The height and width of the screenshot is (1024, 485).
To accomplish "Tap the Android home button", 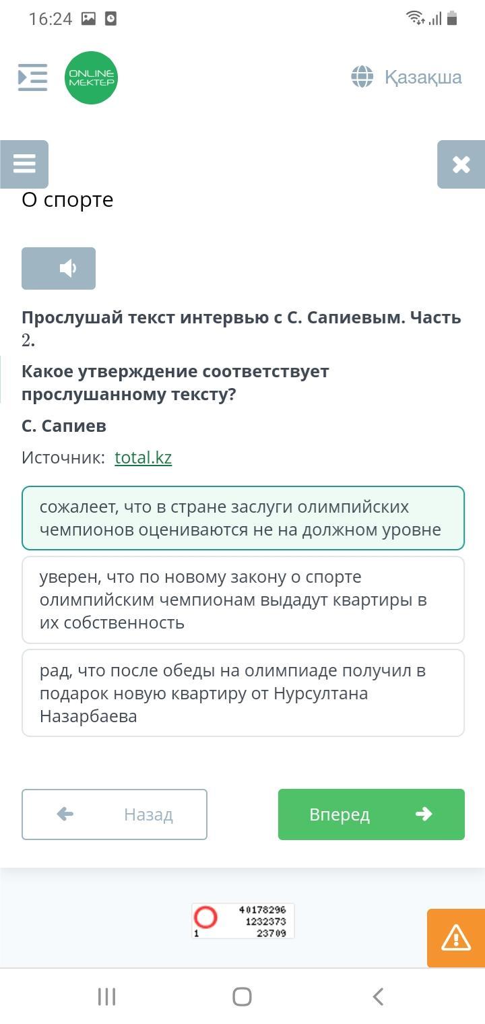I will click(242, 996).
